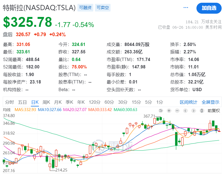Pan chart left using left arrow icon
This screenshot has width=223, height=174.
pos(185,111)
